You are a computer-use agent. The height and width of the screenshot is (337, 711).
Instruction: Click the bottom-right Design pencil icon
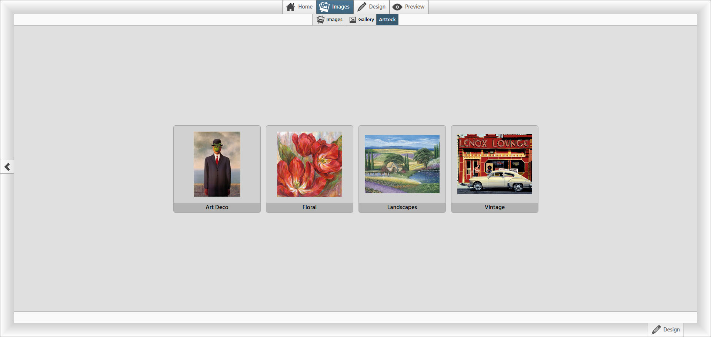[x=656, y=330]
